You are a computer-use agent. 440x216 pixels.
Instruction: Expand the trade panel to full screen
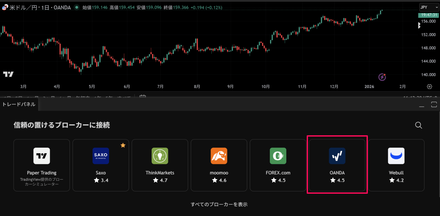click(434, 105)
